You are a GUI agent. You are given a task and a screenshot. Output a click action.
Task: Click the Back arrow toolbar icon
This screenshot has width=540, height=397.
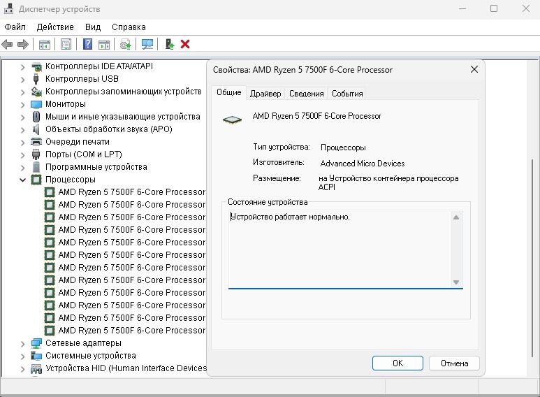click(x=7, y=44)
